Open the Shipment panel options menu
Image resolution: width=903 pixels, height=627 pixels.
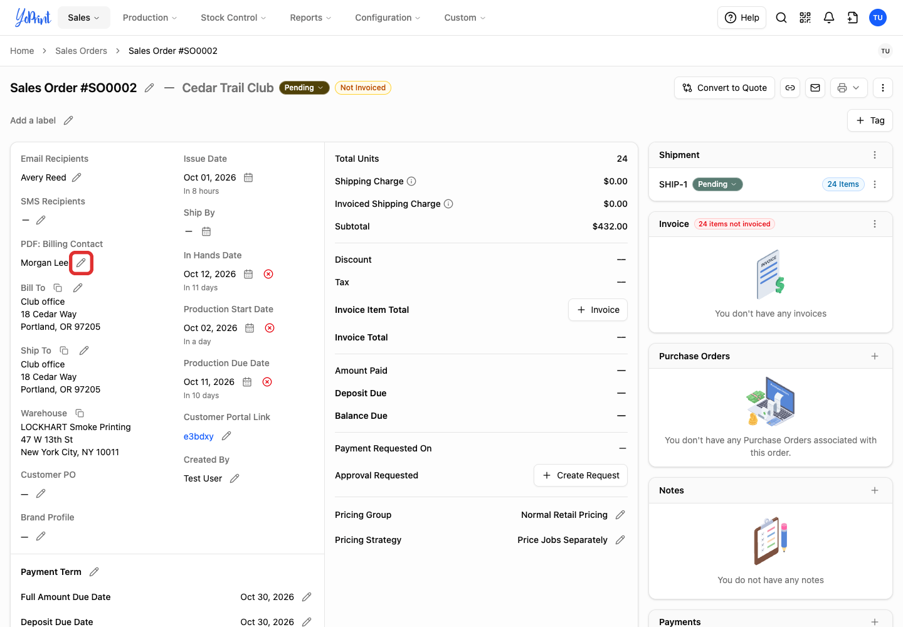coord(875,155)
